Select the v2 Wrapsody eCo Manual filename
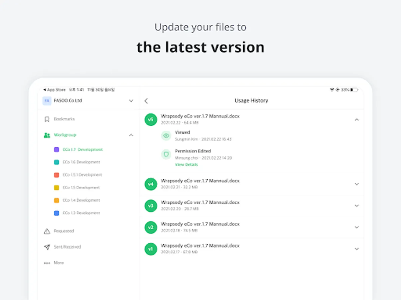This screenshot has width=401, height=300. click(200, 224)
